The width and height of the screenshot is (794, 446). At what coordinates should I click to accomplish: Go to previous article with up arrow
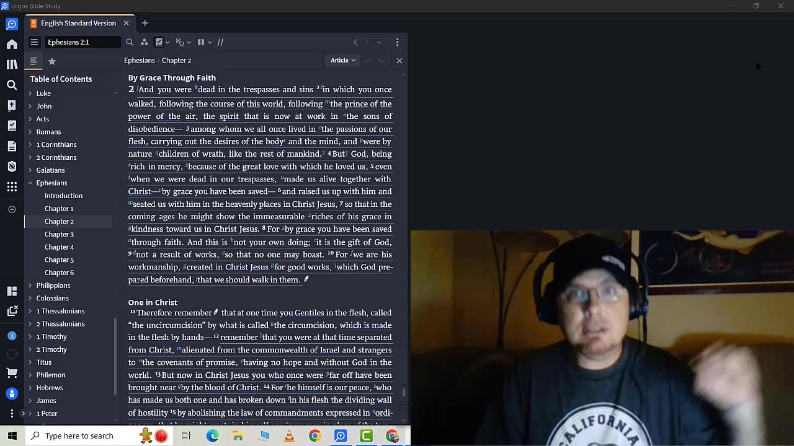pyautogui.click(x=368, y=61)
